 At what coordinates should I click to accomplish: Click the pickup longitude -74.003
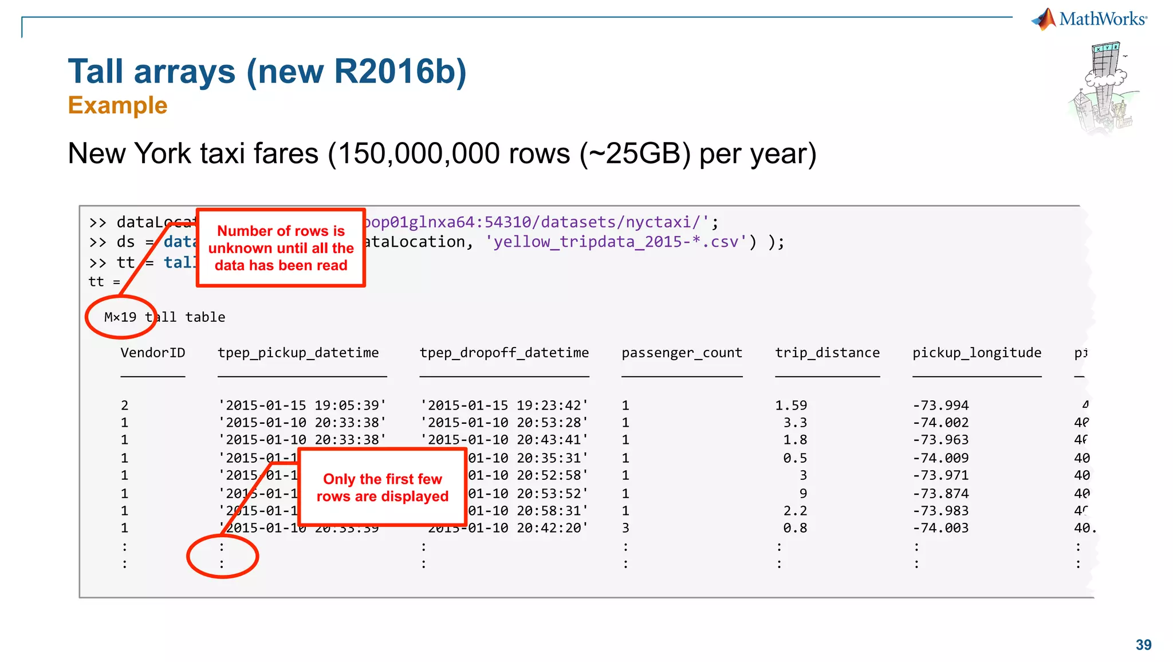940,528
